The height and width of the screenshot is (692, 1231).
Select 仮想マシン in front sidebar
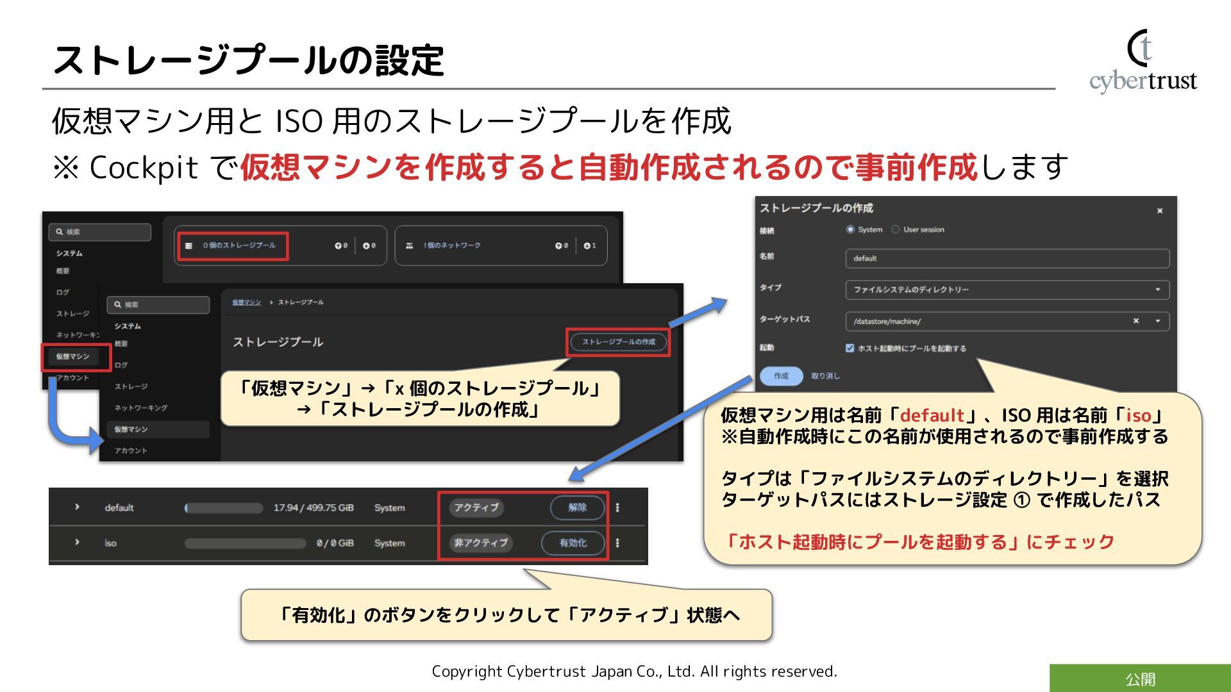click(131, 429)
